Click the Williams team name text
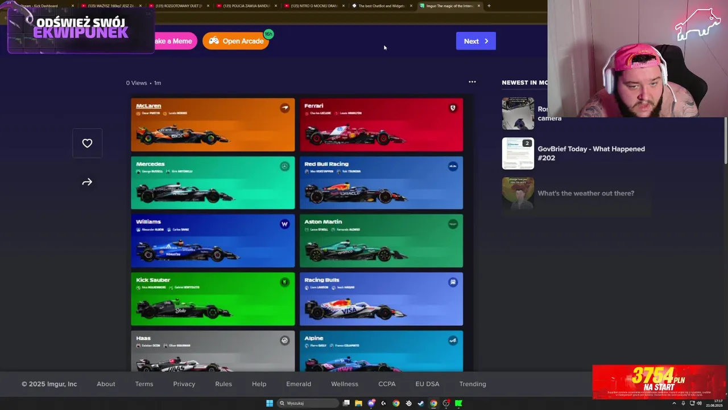728x410 pixels. coord(148,222)
